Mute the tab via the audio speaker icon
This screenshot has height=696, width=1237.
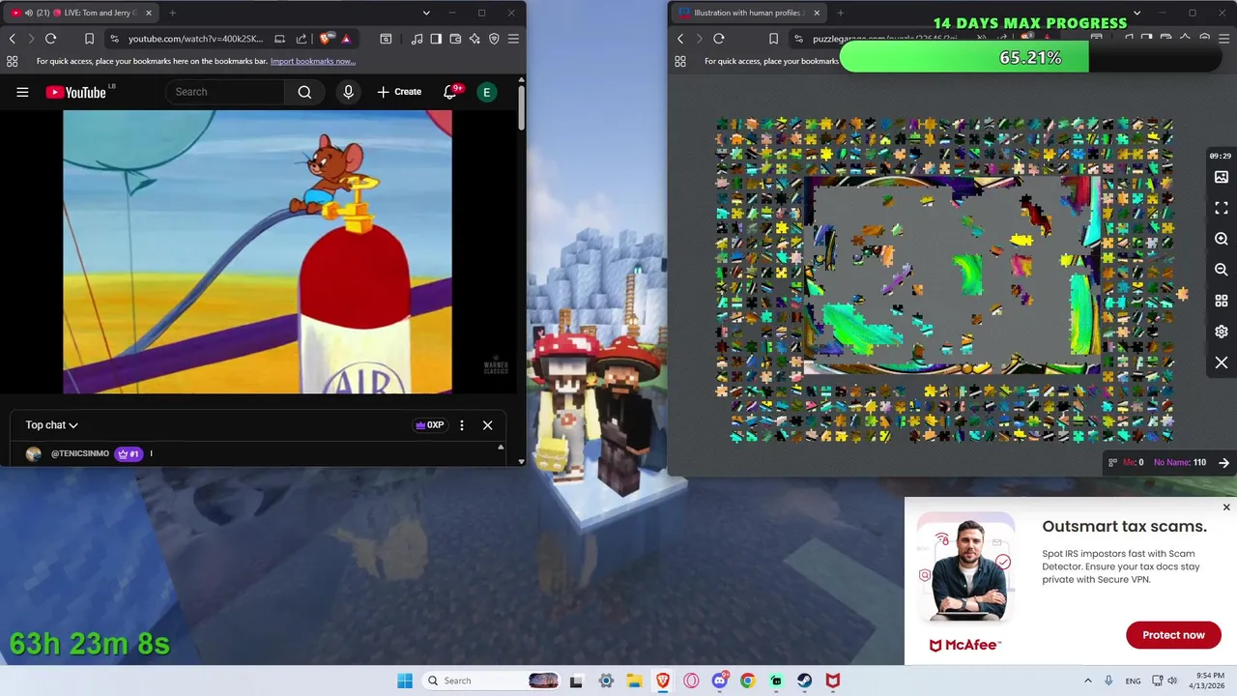click(27, 13)
